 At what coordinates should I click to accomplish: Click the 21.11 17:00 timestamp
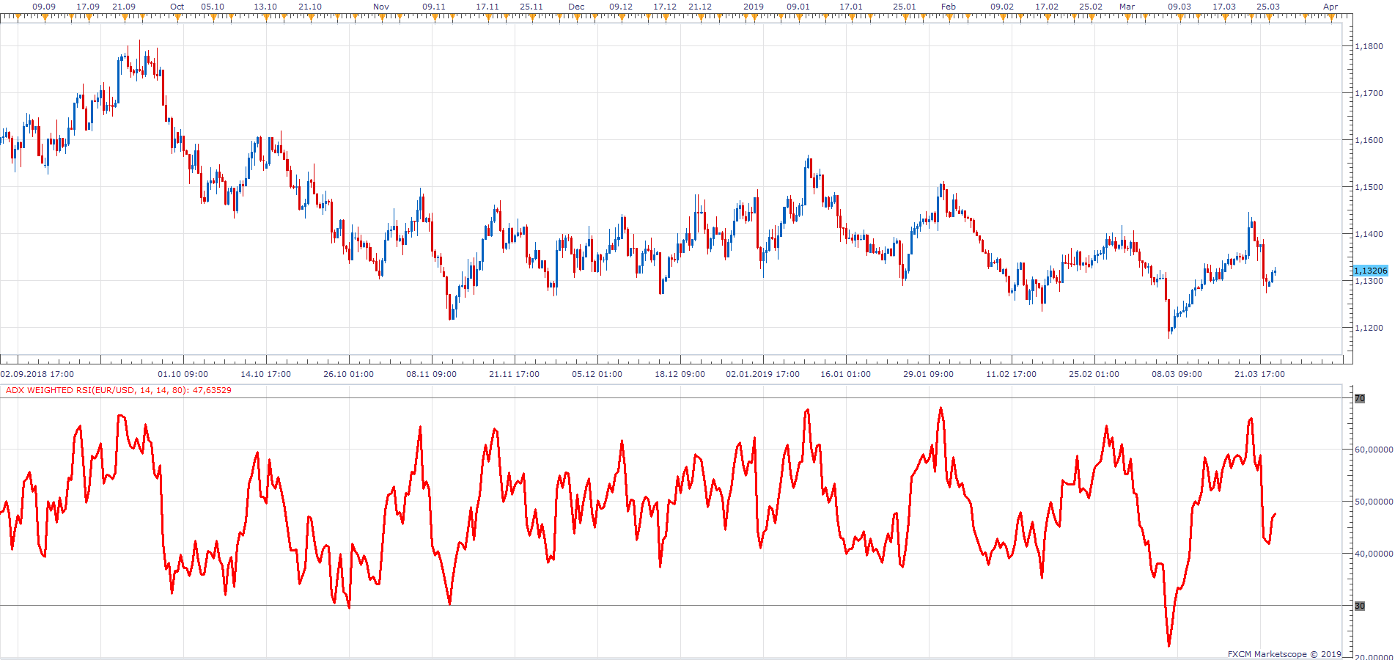click(515, 374)
